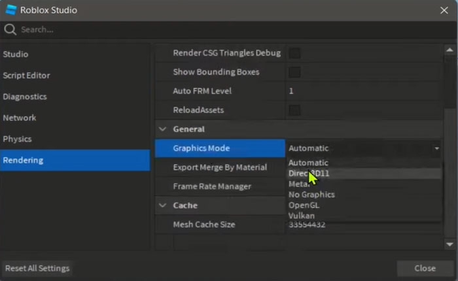Click the Graphics Mode dropdown arrow
458x281 pixels.
point(436,148)
